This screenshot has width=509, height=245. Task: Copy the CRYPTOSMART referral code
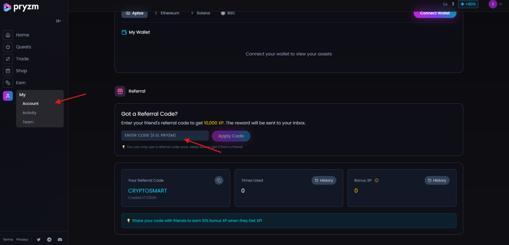coord(219,180)
